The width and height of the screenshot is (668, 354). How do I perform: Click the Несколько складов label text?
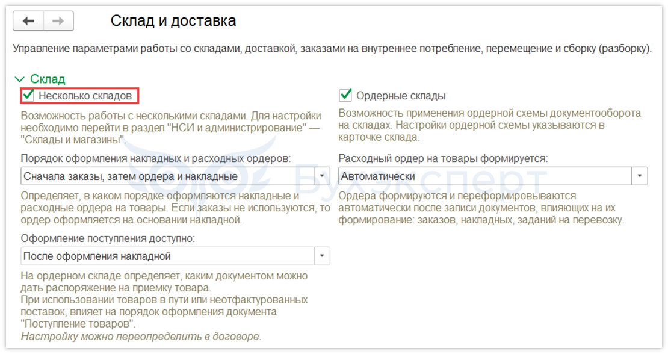pyautogui.click(x=85, y=96)
